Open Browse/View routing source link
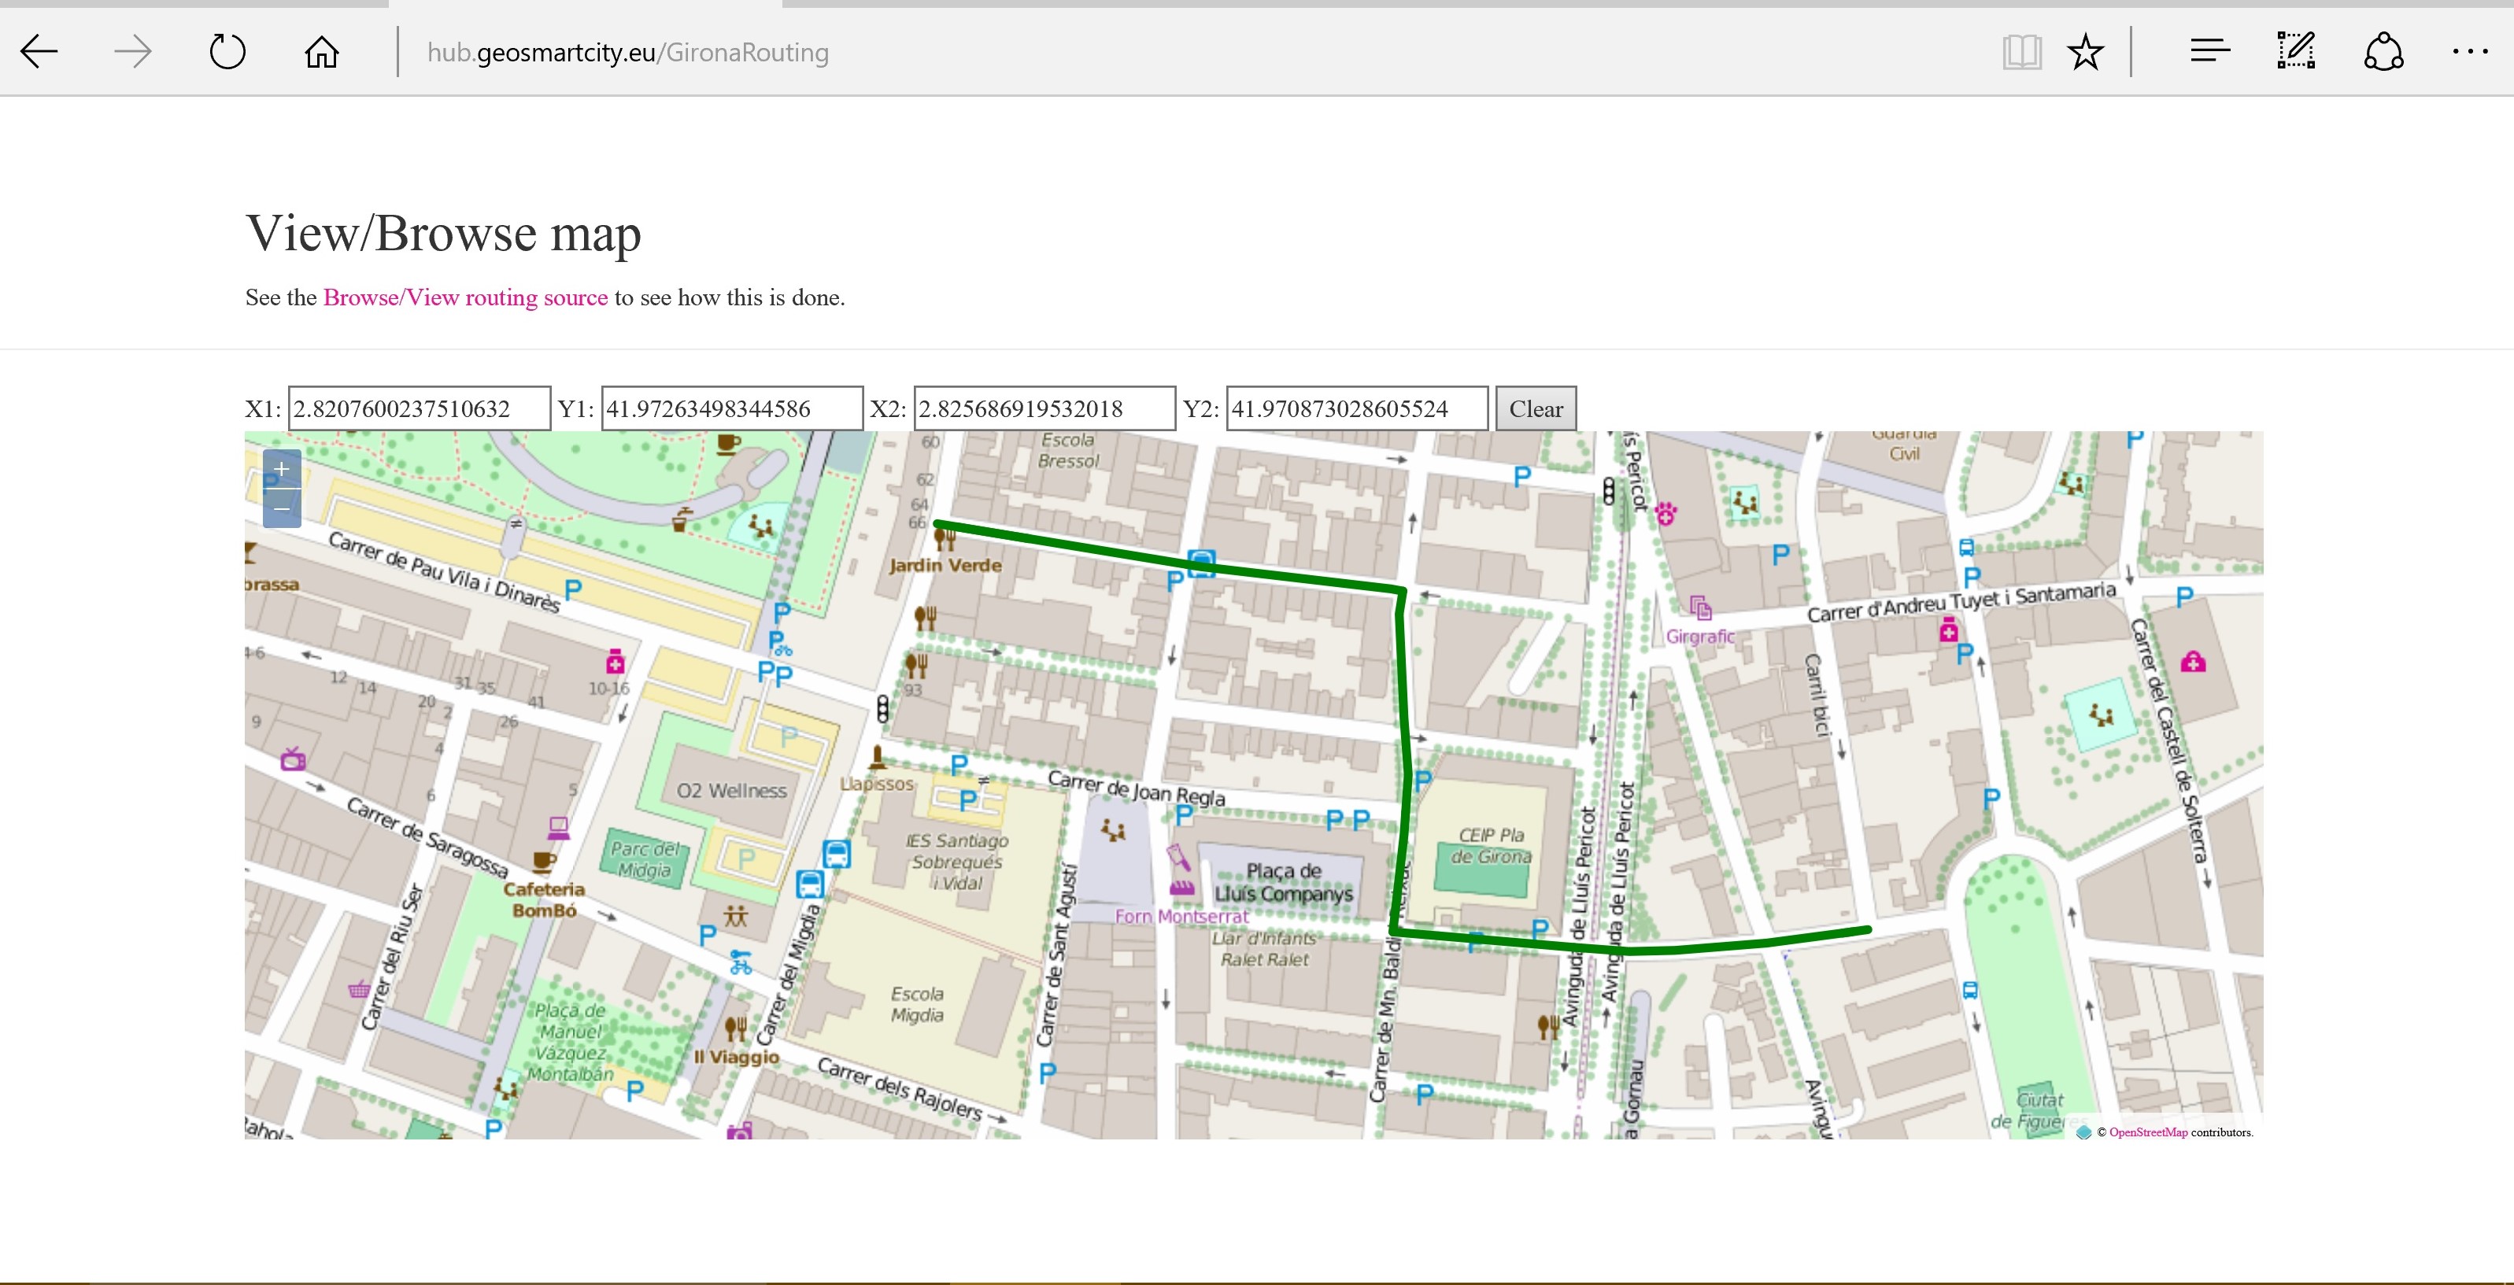This screenshot has width=2514, height=1285. click(x=464, y=297)
